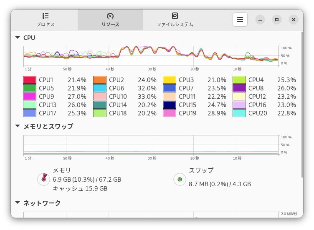Close the system monitor window
The image size is (314, 230).
click(x=294, y=20)
